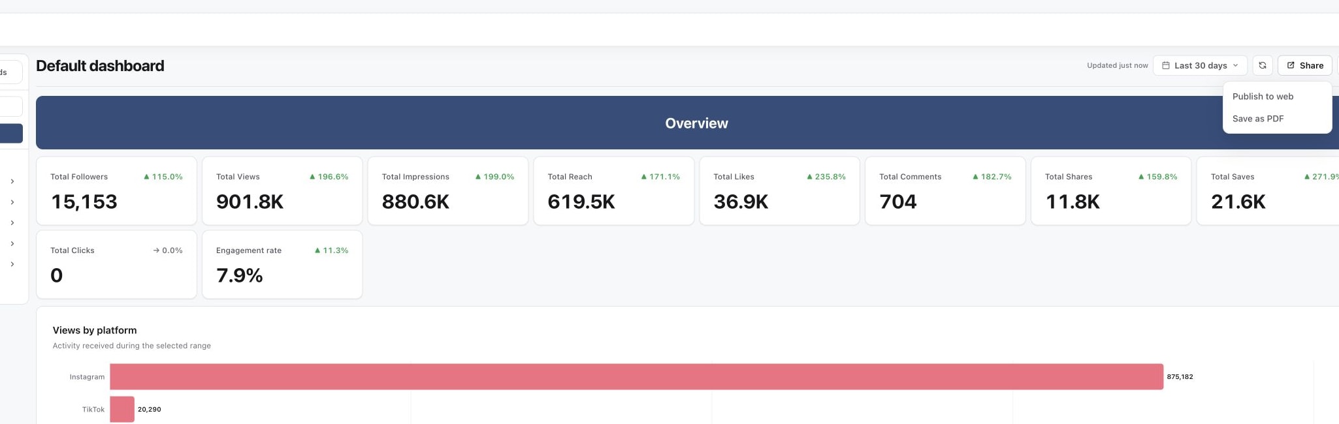1339x424 pixels.
Task: Click the 196.6% views growth indicator
Action: [x=329, y=177]
